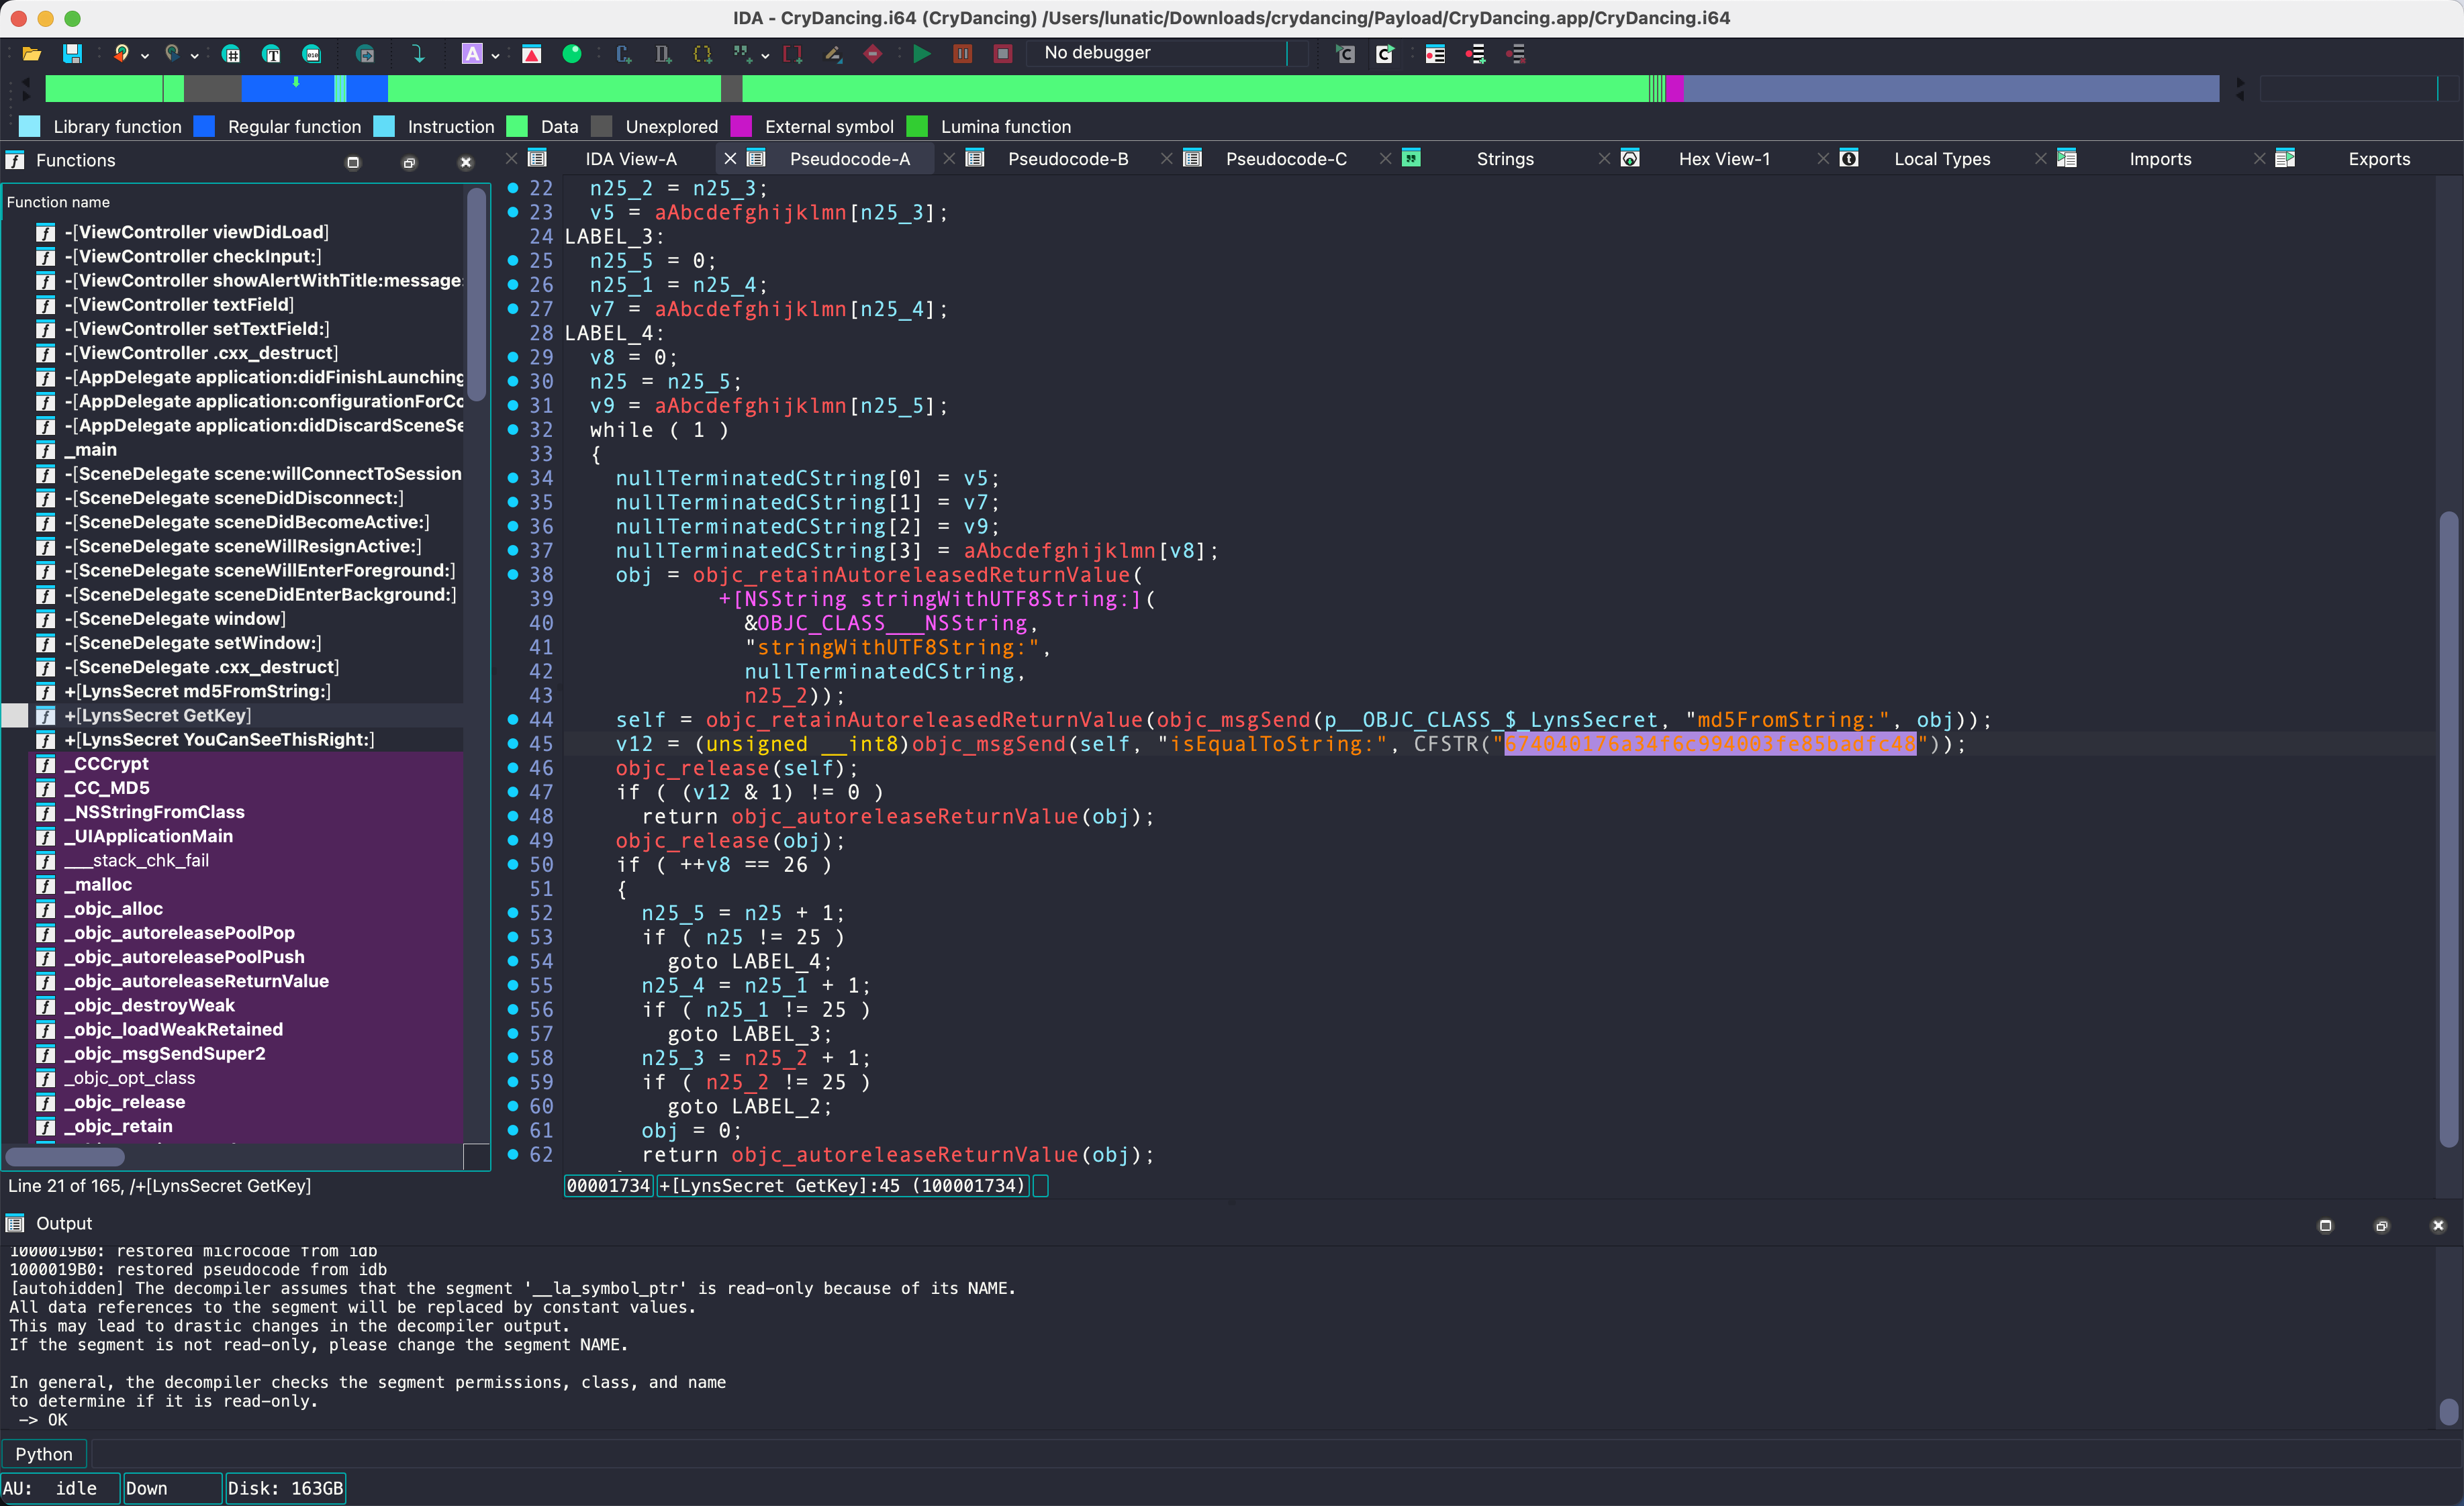The width and height of the screenshot is (2464, 1506).
Task: Click the jump to address arrow icon
Action: click(x=418, y=54)
